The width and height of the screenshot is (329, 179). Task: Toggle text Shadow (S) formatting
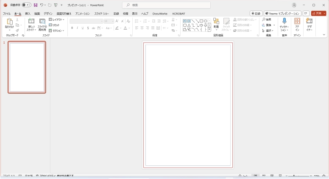click(x=88, y=28)
